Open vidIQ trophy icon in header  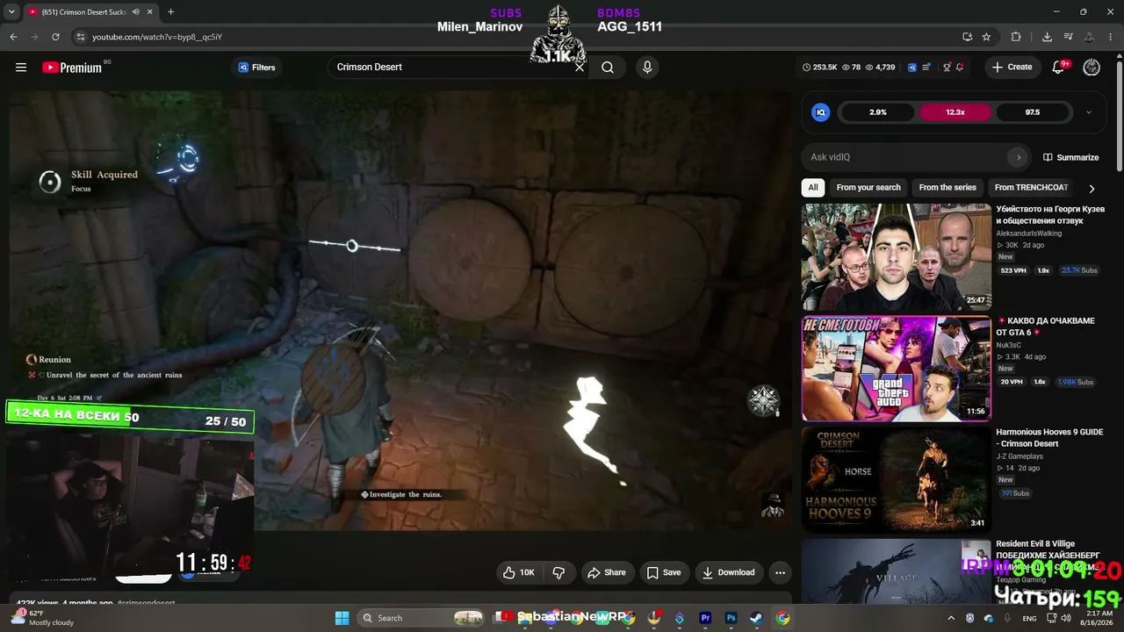947,68
